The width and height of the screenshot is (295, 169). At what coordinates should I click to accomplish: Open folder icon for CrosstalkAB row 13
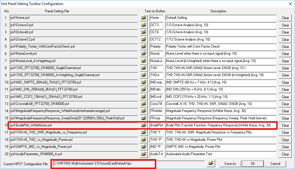point(144,104)
